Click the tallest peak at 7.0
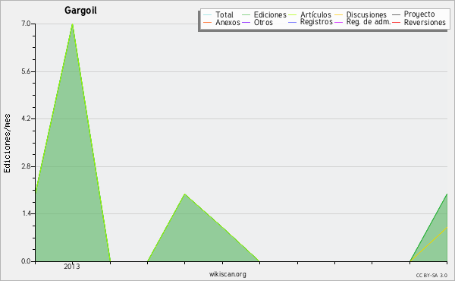Viewport: 455px width, 281px height. coord(73,24)
